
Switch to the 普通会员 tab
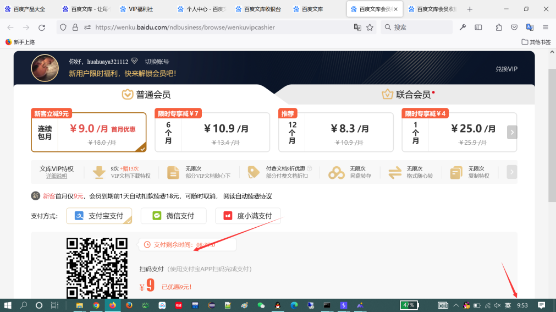tap(146, 95)
